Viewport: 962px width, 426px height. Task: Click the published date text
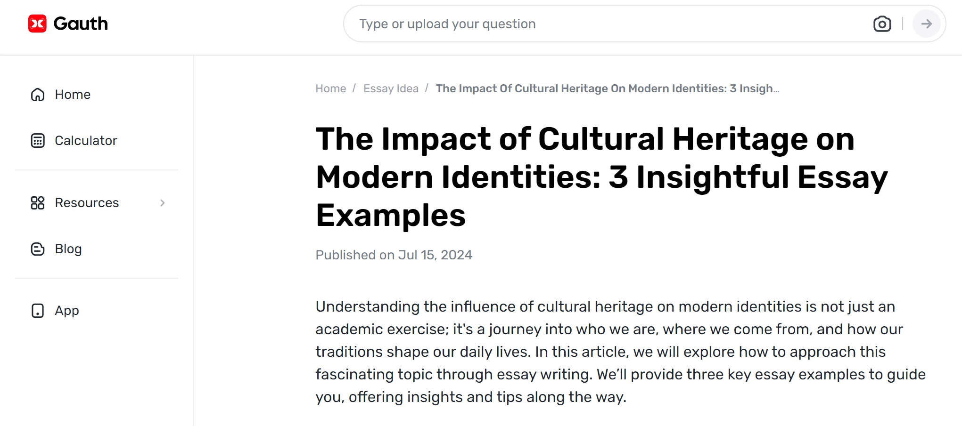394,255
